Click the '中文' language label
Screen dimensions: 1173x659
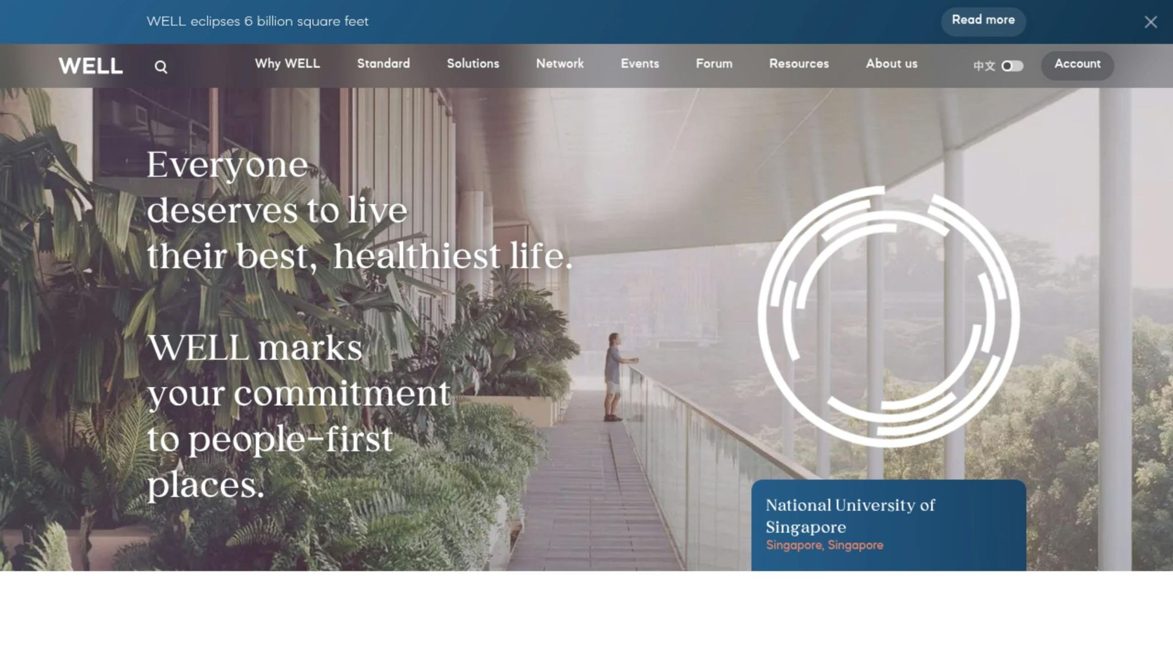(984, 66)
